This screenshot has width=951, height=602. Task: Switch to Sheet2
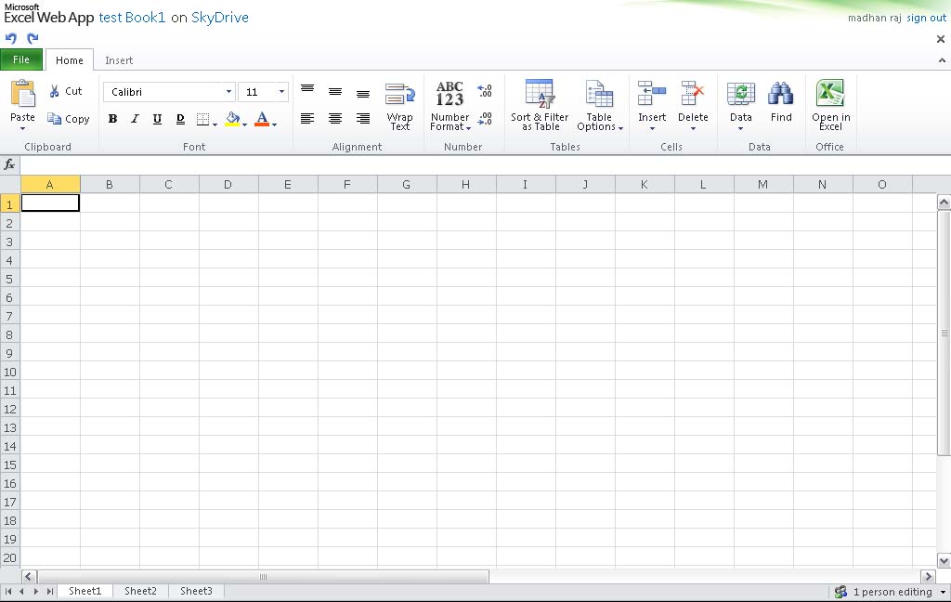click(x=140, y=591)
